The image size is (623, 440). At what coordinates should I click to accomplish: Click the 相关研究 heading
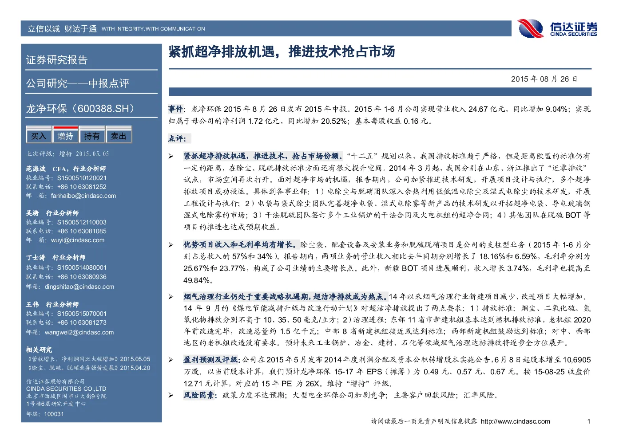(39, 350)
